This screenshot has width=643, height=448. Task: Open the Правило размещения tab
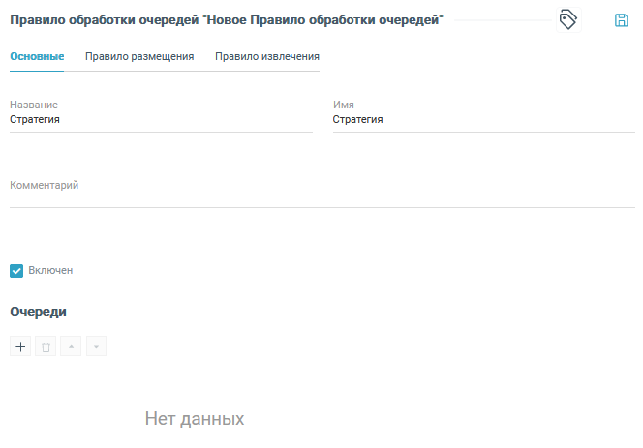pyautogui.click(x=139, y=56)
